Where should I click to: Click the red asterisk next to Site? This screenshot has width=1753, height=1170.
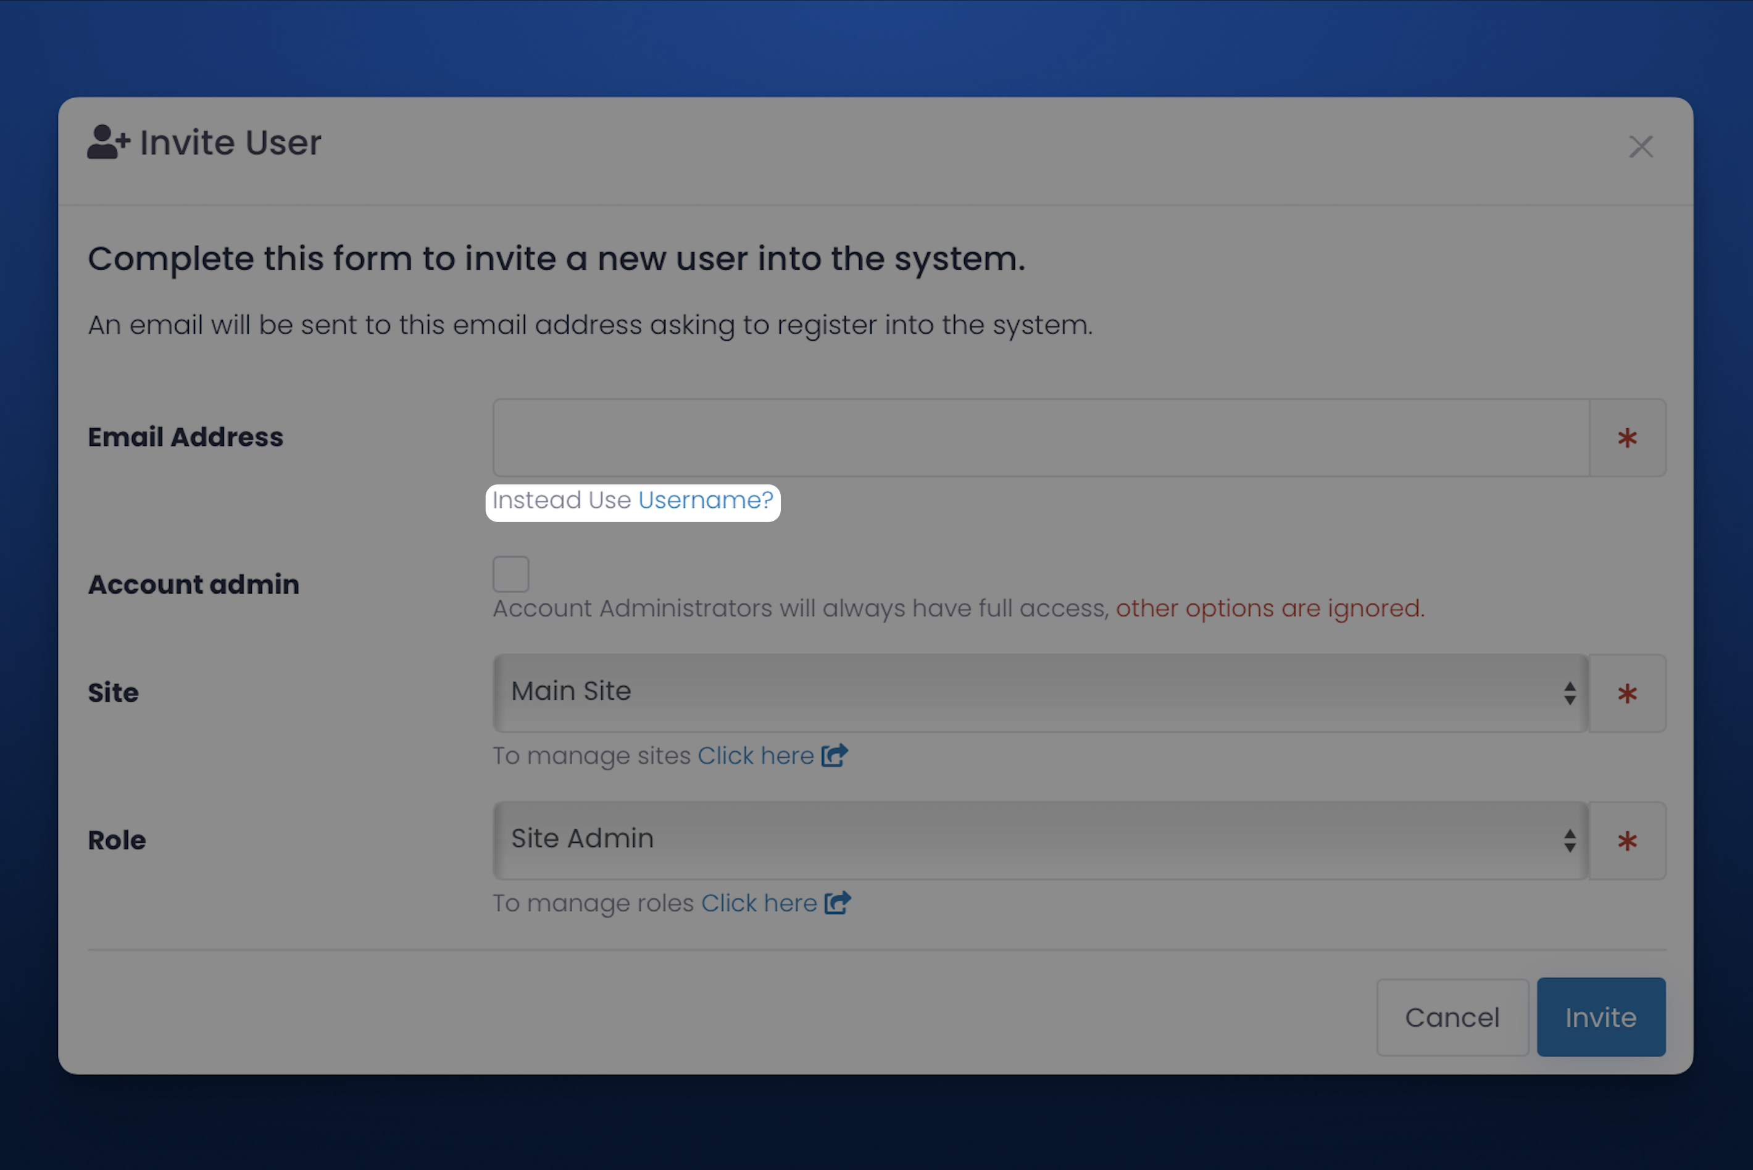1627,694
